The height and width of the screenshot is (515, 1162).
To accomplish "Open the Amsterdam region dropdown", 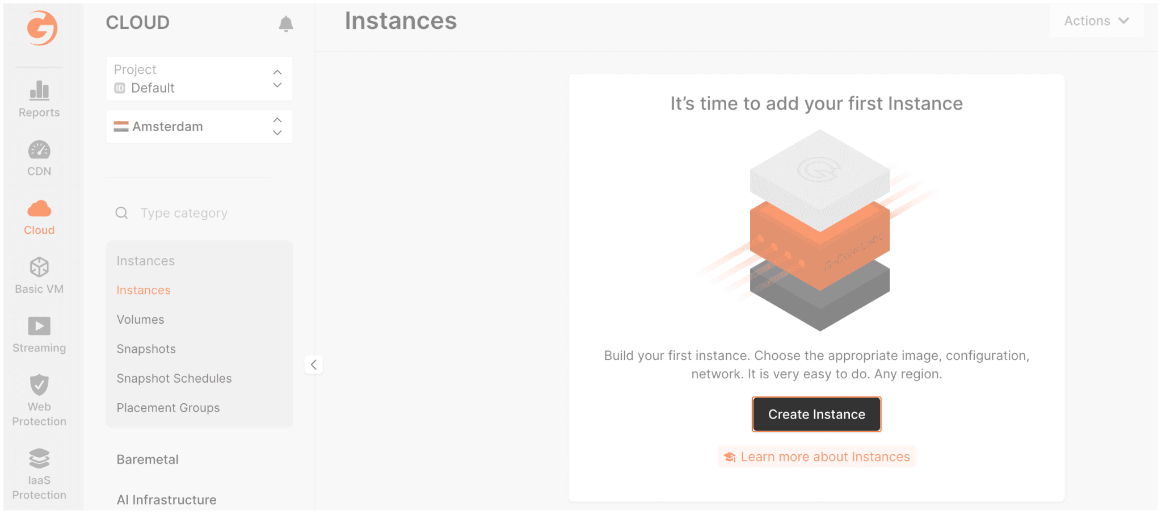I will 199,127.
